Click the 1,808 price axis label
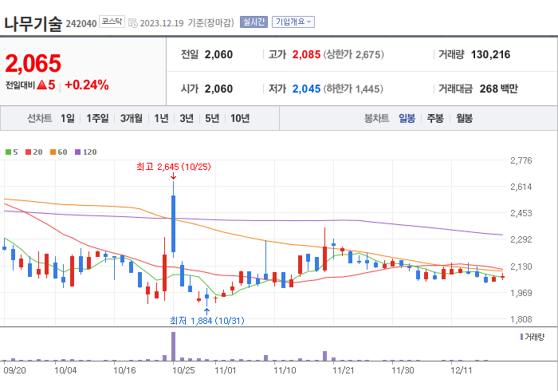The image size is (558, 391). click(x=521, y=319)
